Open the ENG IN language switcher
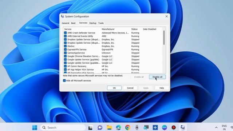233x131 pixels. pos(224,127)
